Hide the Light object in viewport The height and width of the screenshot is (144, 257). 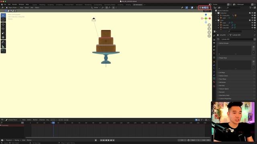pos(253,18)
